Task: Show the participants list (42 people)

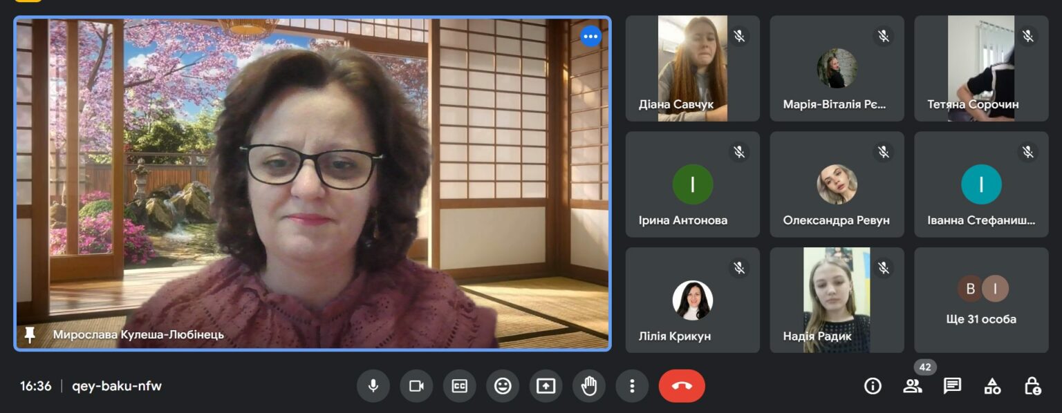Action: coord(913,386)
